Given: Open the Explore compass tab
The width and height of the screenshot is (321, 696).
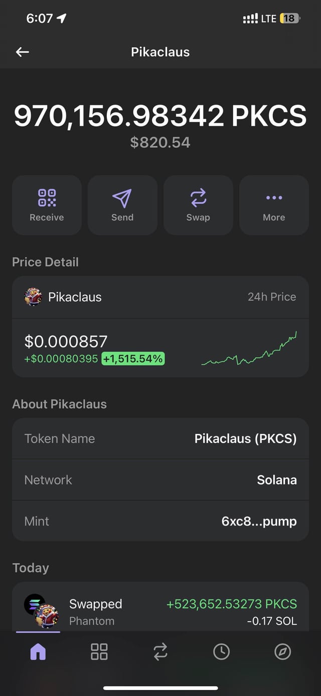Looking at the screenshot, I should (x=282, y=652).
